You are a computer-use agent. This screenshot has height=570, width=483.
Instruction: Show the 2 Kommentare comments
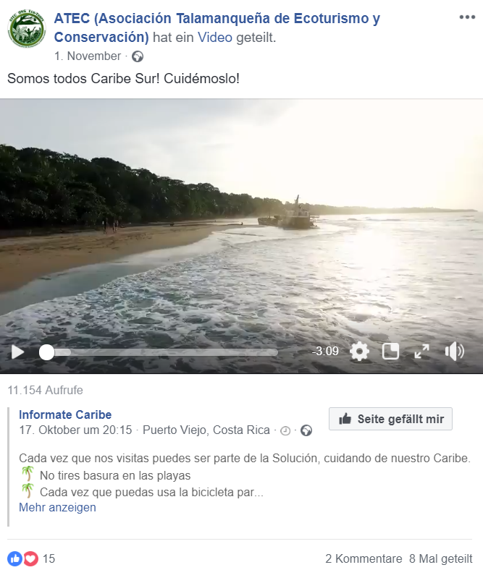(x=364, y=558)
